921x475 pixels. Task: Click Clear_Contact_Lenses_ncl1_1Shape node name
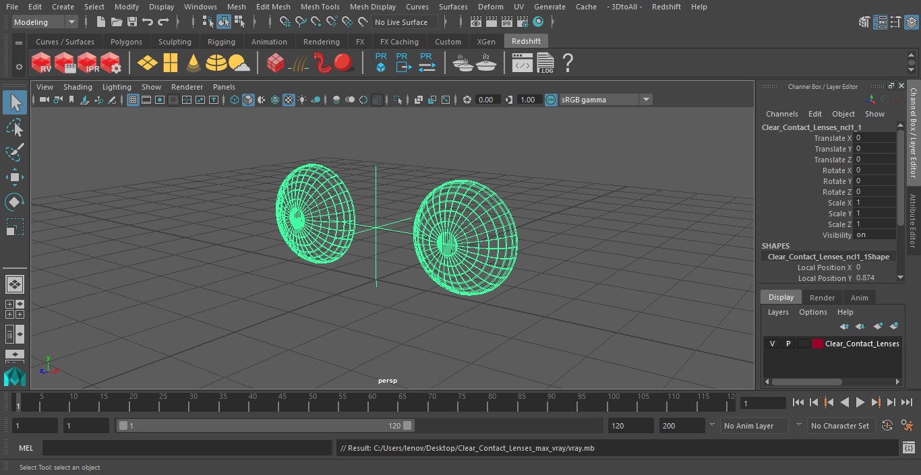828,257
